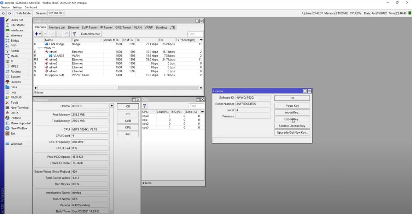Type in the Find search field
Image resolution: width=412 pixels, height=214 pixels.
point(195,34)
